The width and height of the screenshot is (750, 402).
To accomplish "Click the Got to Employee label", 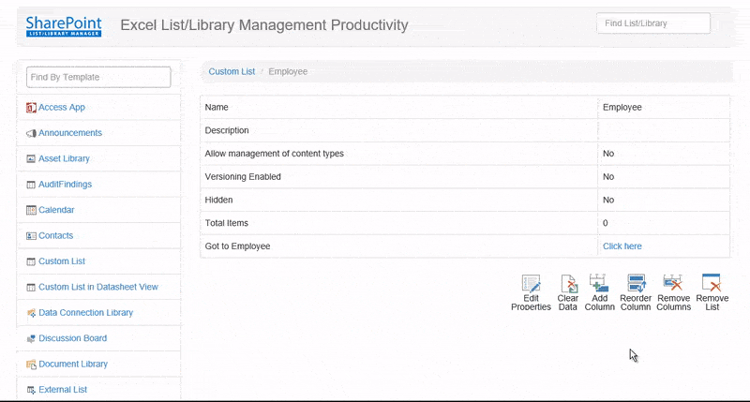I will coord(238,246).
